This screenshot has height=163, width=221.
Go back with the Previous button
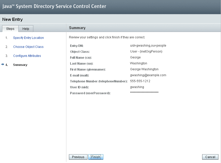pos(78,157)
